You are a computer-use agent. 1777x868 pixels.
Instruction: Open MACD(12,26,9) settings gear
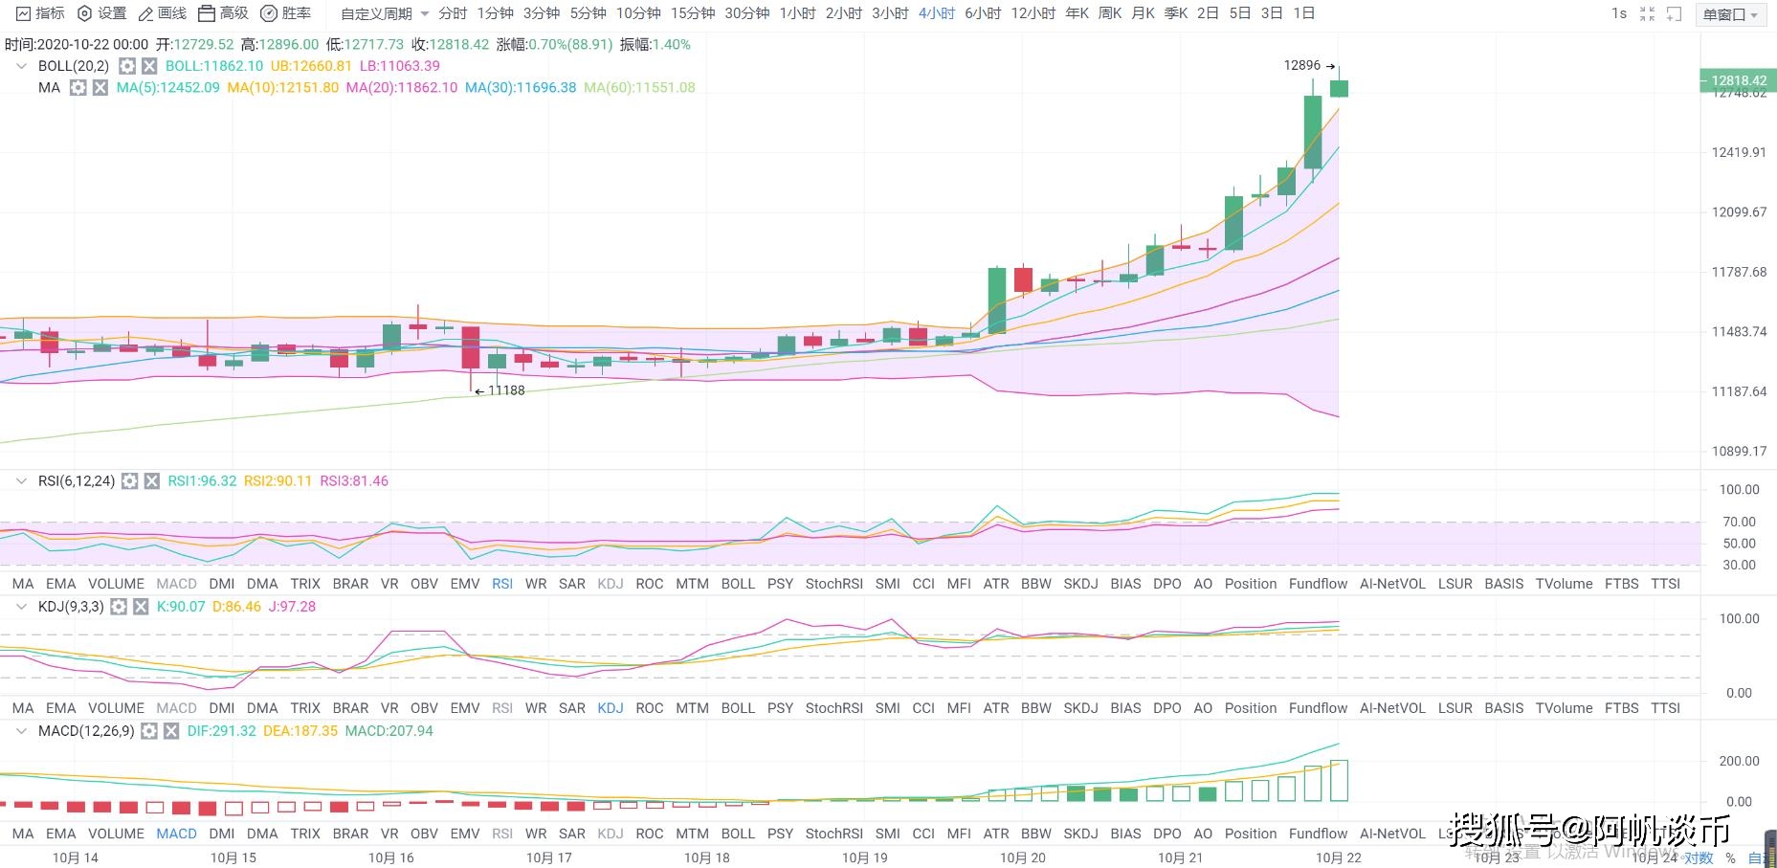coord(149,731)
